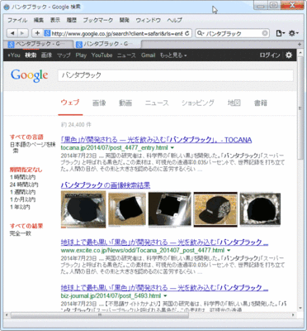Choose the 完全一致 filter
Screen dimensions: 307x331
click(x=21, y=233)
